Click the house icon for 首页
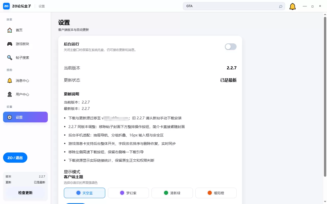327x204 pixels. point(10,30)
